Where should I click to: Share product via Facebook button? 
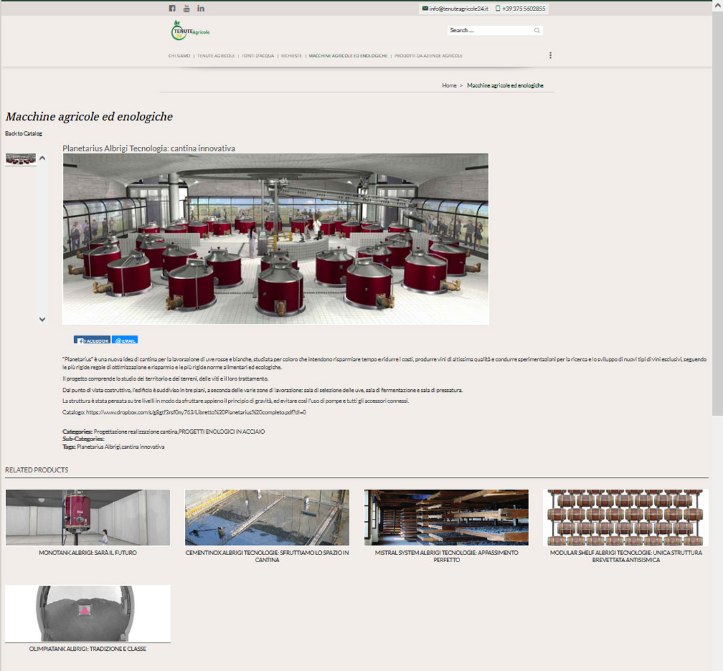tap(92, 340)
